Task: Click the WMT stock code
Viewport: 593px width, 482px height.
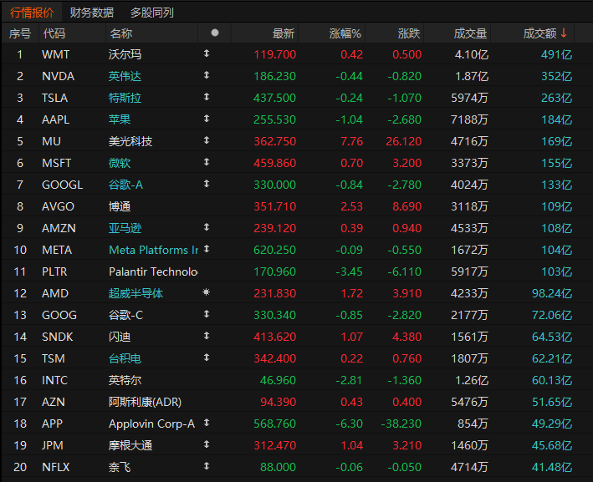Action: click(x=55, y=54)
